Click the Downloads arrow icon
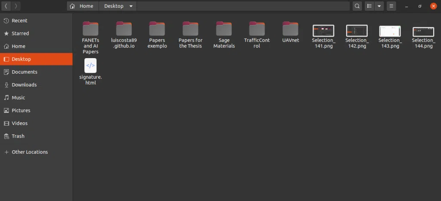 [6, 85]
